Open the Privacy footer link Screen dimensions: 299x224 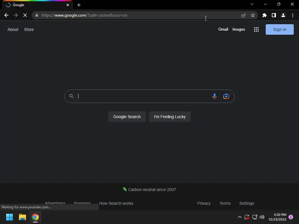coord(204,203)
